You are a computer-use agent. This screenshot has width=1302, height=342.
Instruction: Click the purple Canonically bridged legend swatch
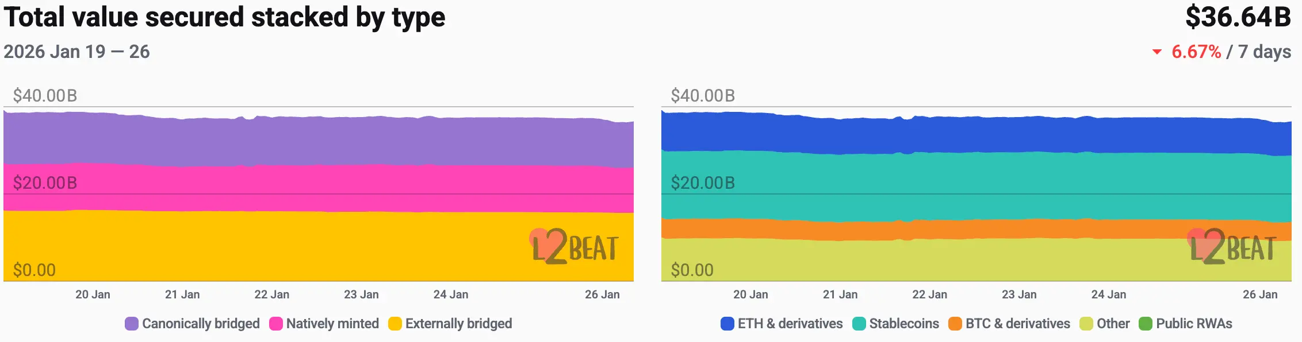click(x=132, y=324)
